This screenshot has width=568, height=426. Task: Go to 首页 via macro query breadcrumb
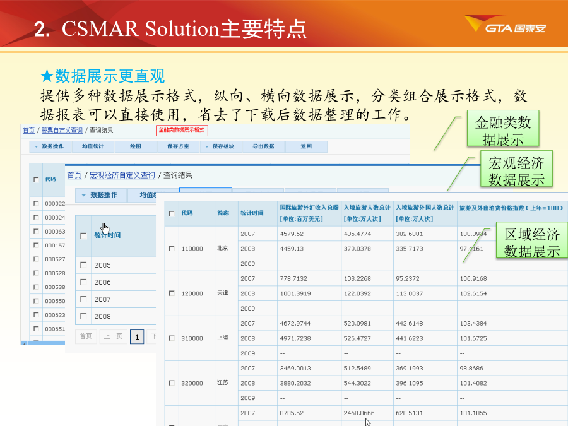74,175
